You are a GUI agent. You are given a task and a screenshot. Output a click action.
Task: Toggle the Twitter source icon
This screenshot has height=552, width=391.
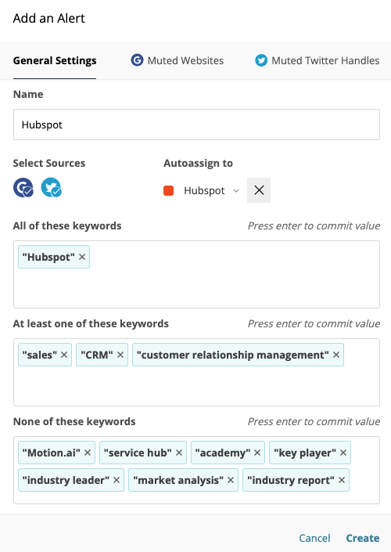tap(51, 188)
